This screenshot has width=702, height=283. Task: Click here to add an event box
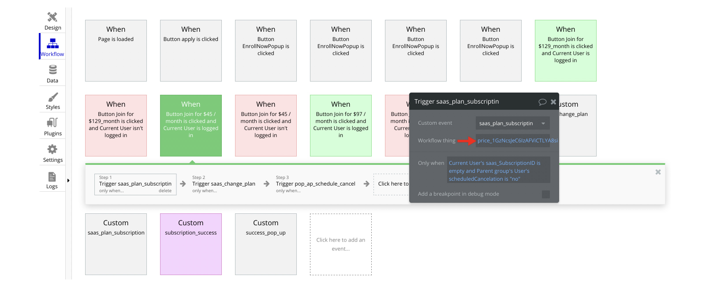(x=340, y=244)
